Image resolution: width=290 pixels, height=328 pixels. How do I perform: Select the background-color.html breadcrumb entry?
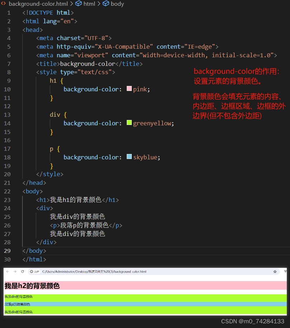pyautogui.click(x=38, y=4)
